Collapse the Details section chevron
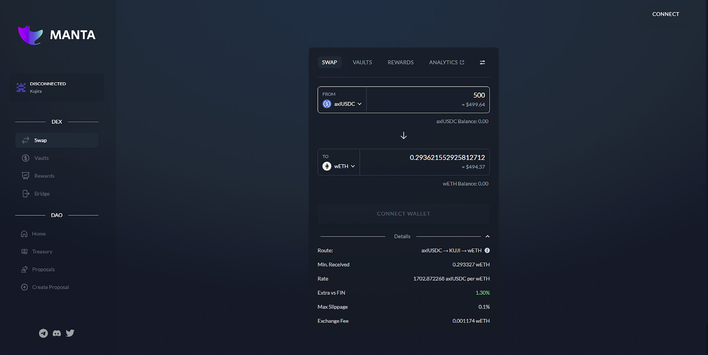The image size is (708, 355). (x=487, y=237)
